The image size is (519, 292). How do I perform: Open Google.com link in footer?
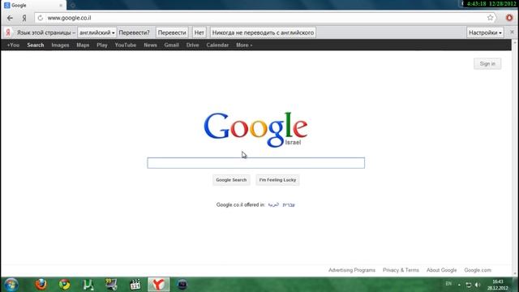tap(478, 270)
